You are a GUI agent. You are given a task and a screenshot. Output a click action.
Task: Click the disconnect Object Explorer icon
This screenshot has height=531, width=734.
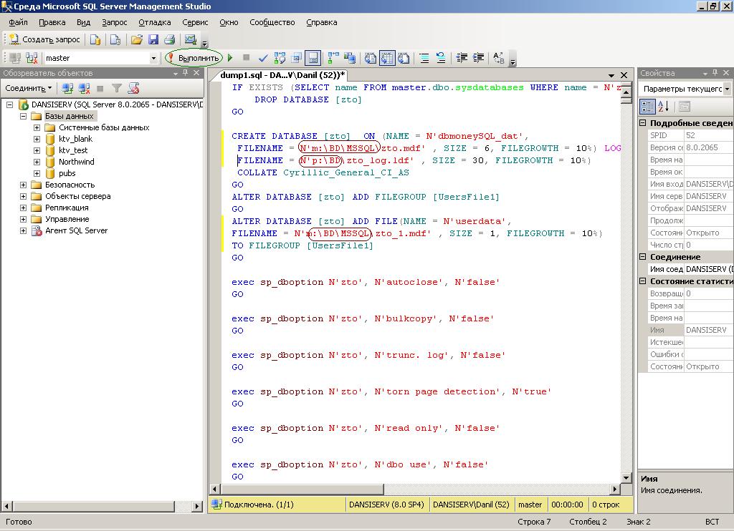coord(85,88)
